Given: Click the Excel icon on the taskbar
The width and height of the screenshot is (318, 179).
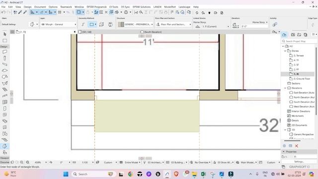Looking at the screenshot, I should coord(203,174).
